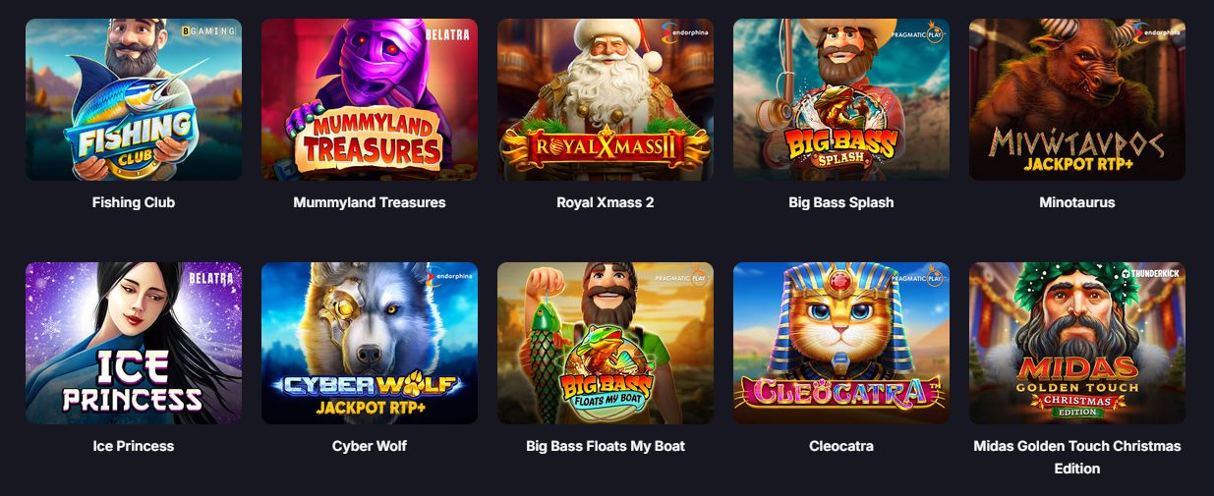The width and height of the screenshot is (1214, 496).
Task: Open the Big Bass Splash game image
Action: (x=841, y=99)
